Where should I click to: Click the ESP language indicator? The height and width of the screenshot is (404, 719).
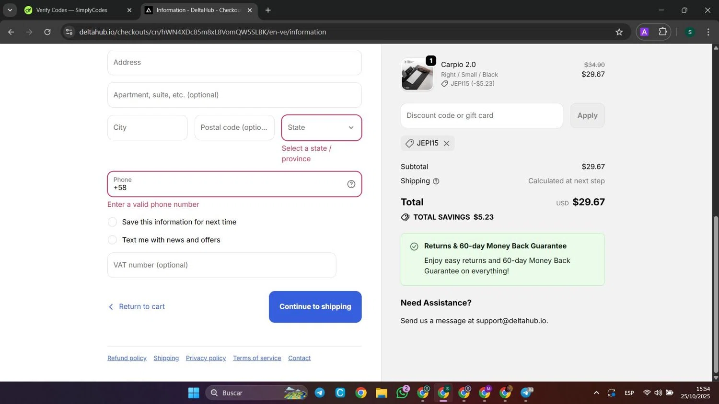(629, 393)
